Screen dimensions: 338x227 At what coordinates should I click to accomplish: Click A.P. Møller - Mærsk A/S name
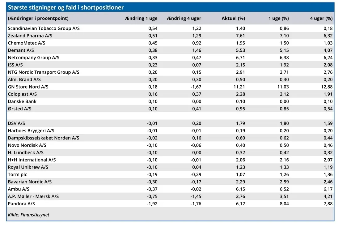coord(33,196)
